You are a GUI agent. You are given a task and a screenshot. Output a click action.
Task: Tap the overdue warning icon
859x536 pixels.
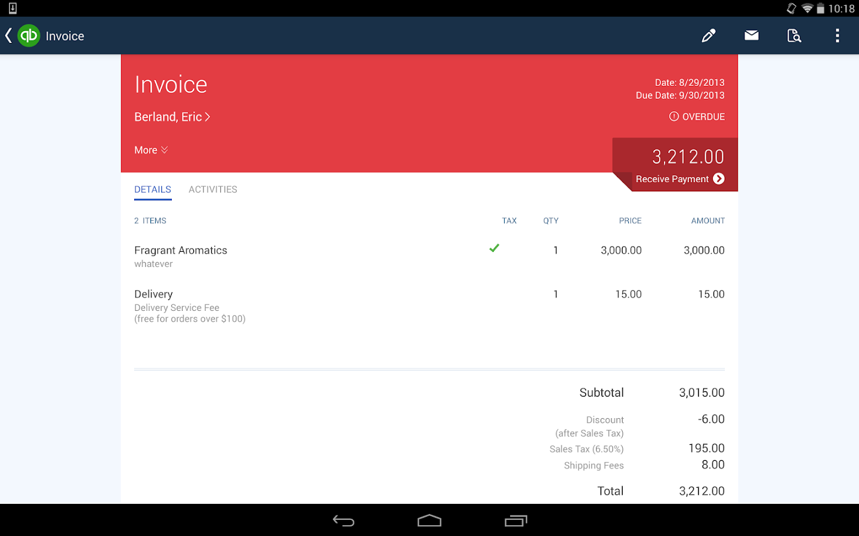[674, 117]
